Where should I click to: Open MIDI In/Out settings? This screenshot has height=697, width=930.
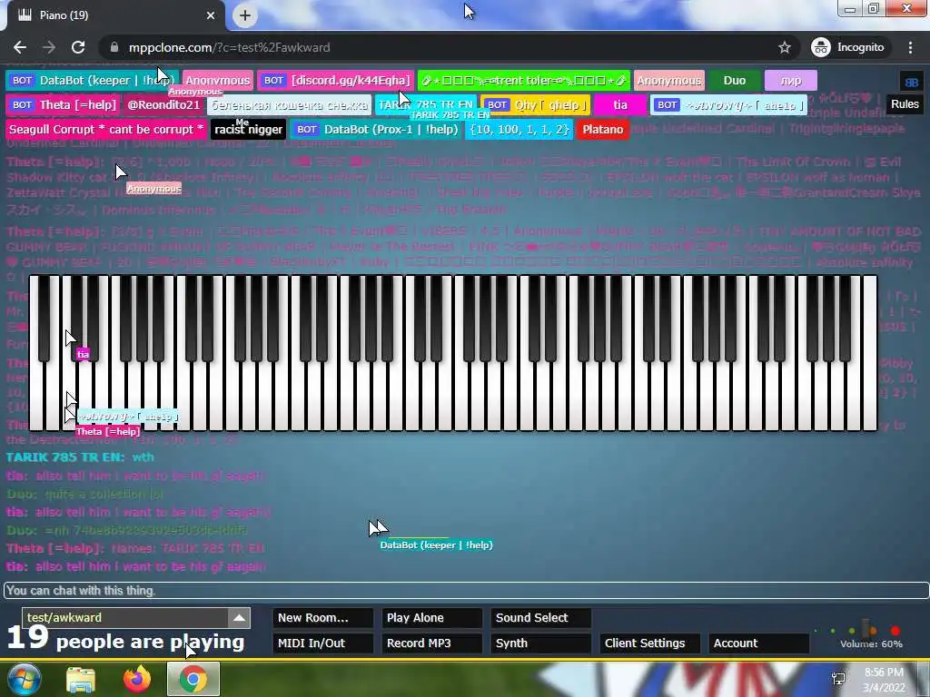coord(322,643)
